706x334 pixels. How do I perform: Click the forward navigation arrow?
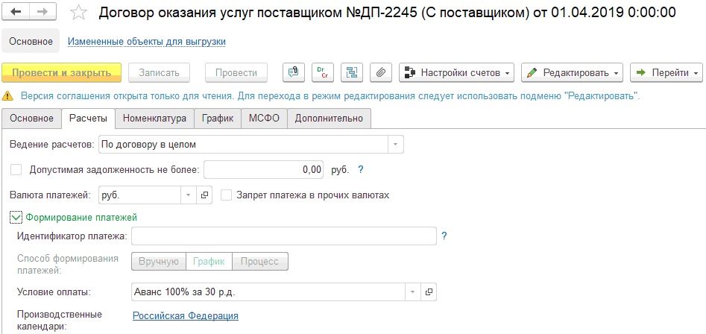(42, 13)
